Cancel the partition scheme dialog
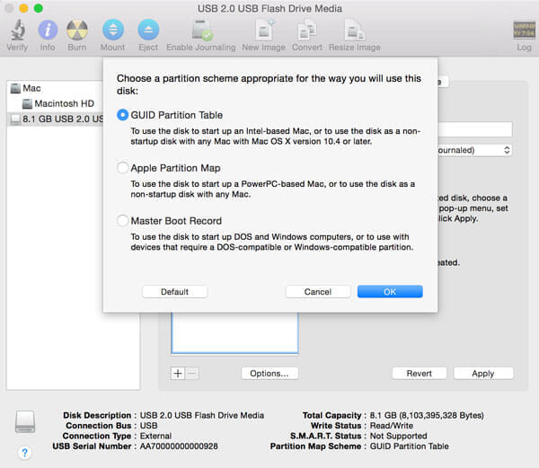 (318, 292)
